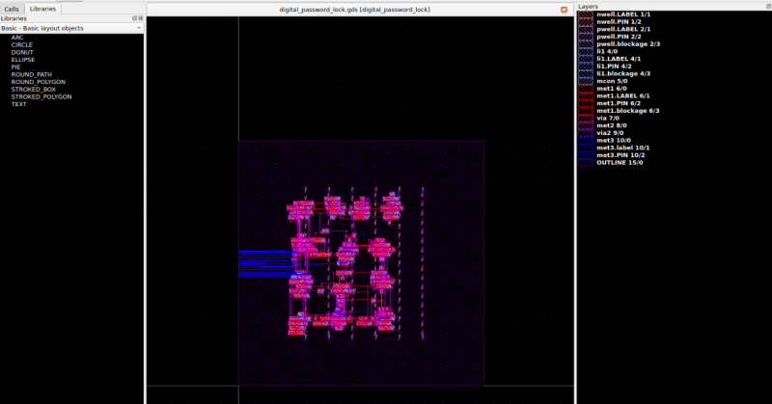This screenshot has width=772, height=404.
Task: Open the Basic layout objects library dropdown
Action: click(x=71, y=28)
